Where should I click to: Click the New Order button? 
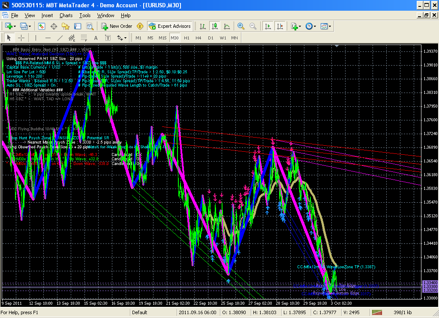point(117,26)
